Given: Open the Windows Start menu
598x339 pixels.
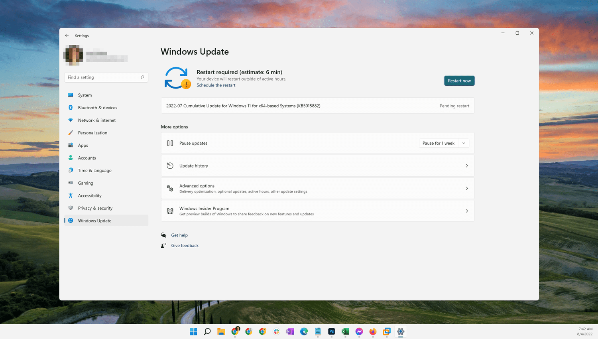Looking at the screenshot, I should click(x=193, y=331).
